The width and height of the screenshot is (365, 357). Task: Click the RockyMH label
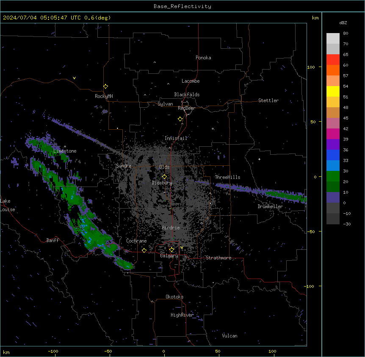click(104, 96)
